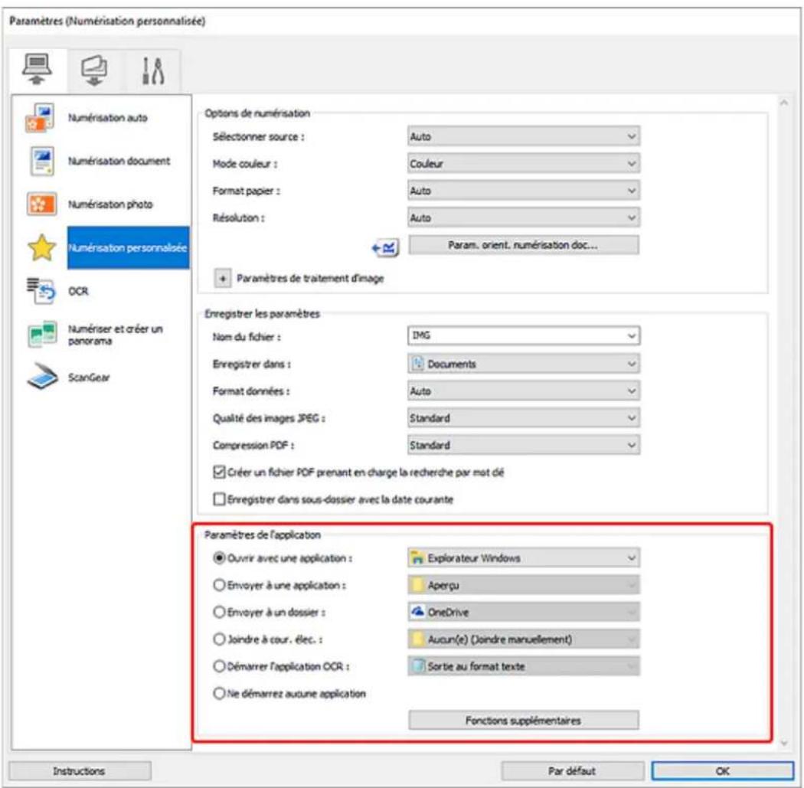
Task: Open the Résolution dropdown
Action: click(x=524, y=218)
